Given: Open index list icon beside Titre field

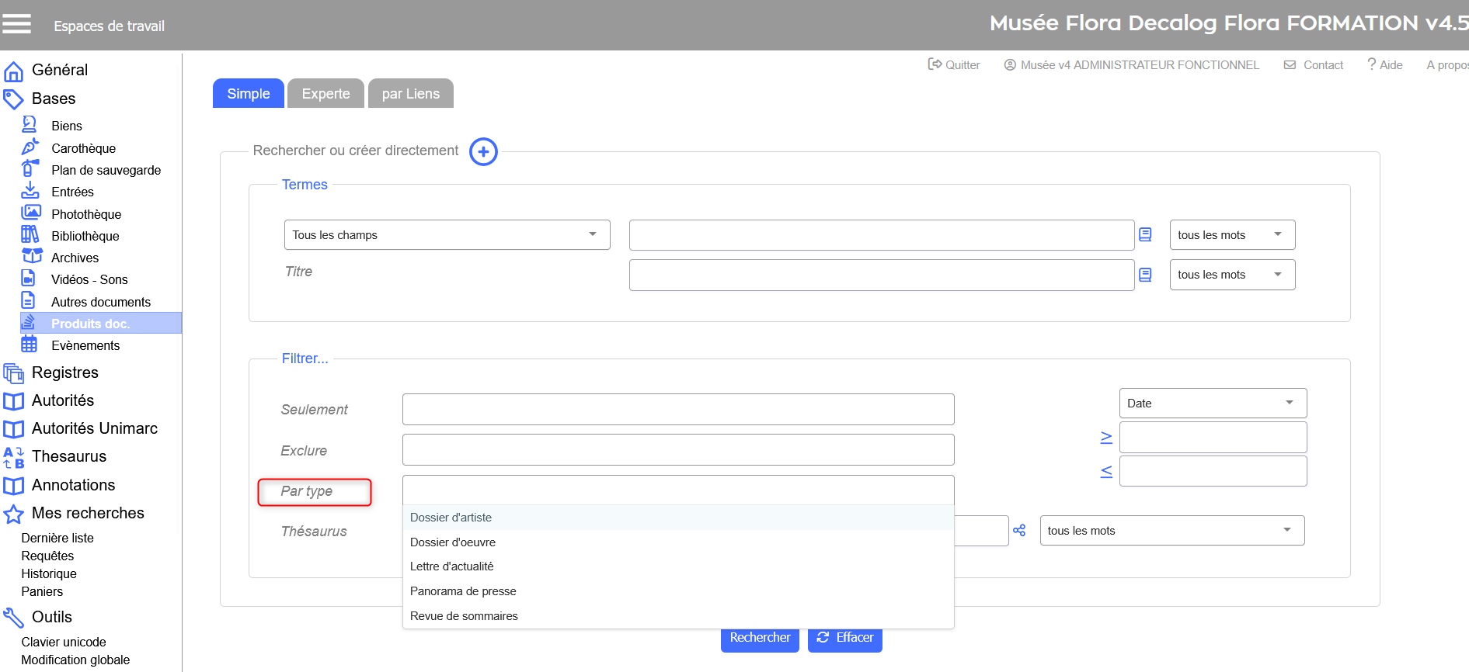Looking at the screenshot, I should point(1145,275).
